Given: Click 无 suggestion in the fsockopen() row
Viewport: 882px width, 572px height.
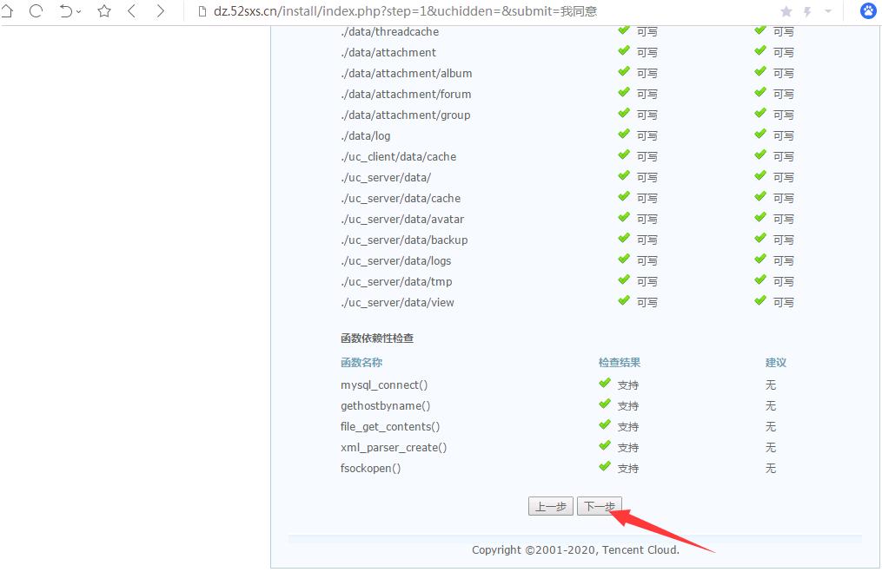Looking at the screenshot, I should (771, 468).
